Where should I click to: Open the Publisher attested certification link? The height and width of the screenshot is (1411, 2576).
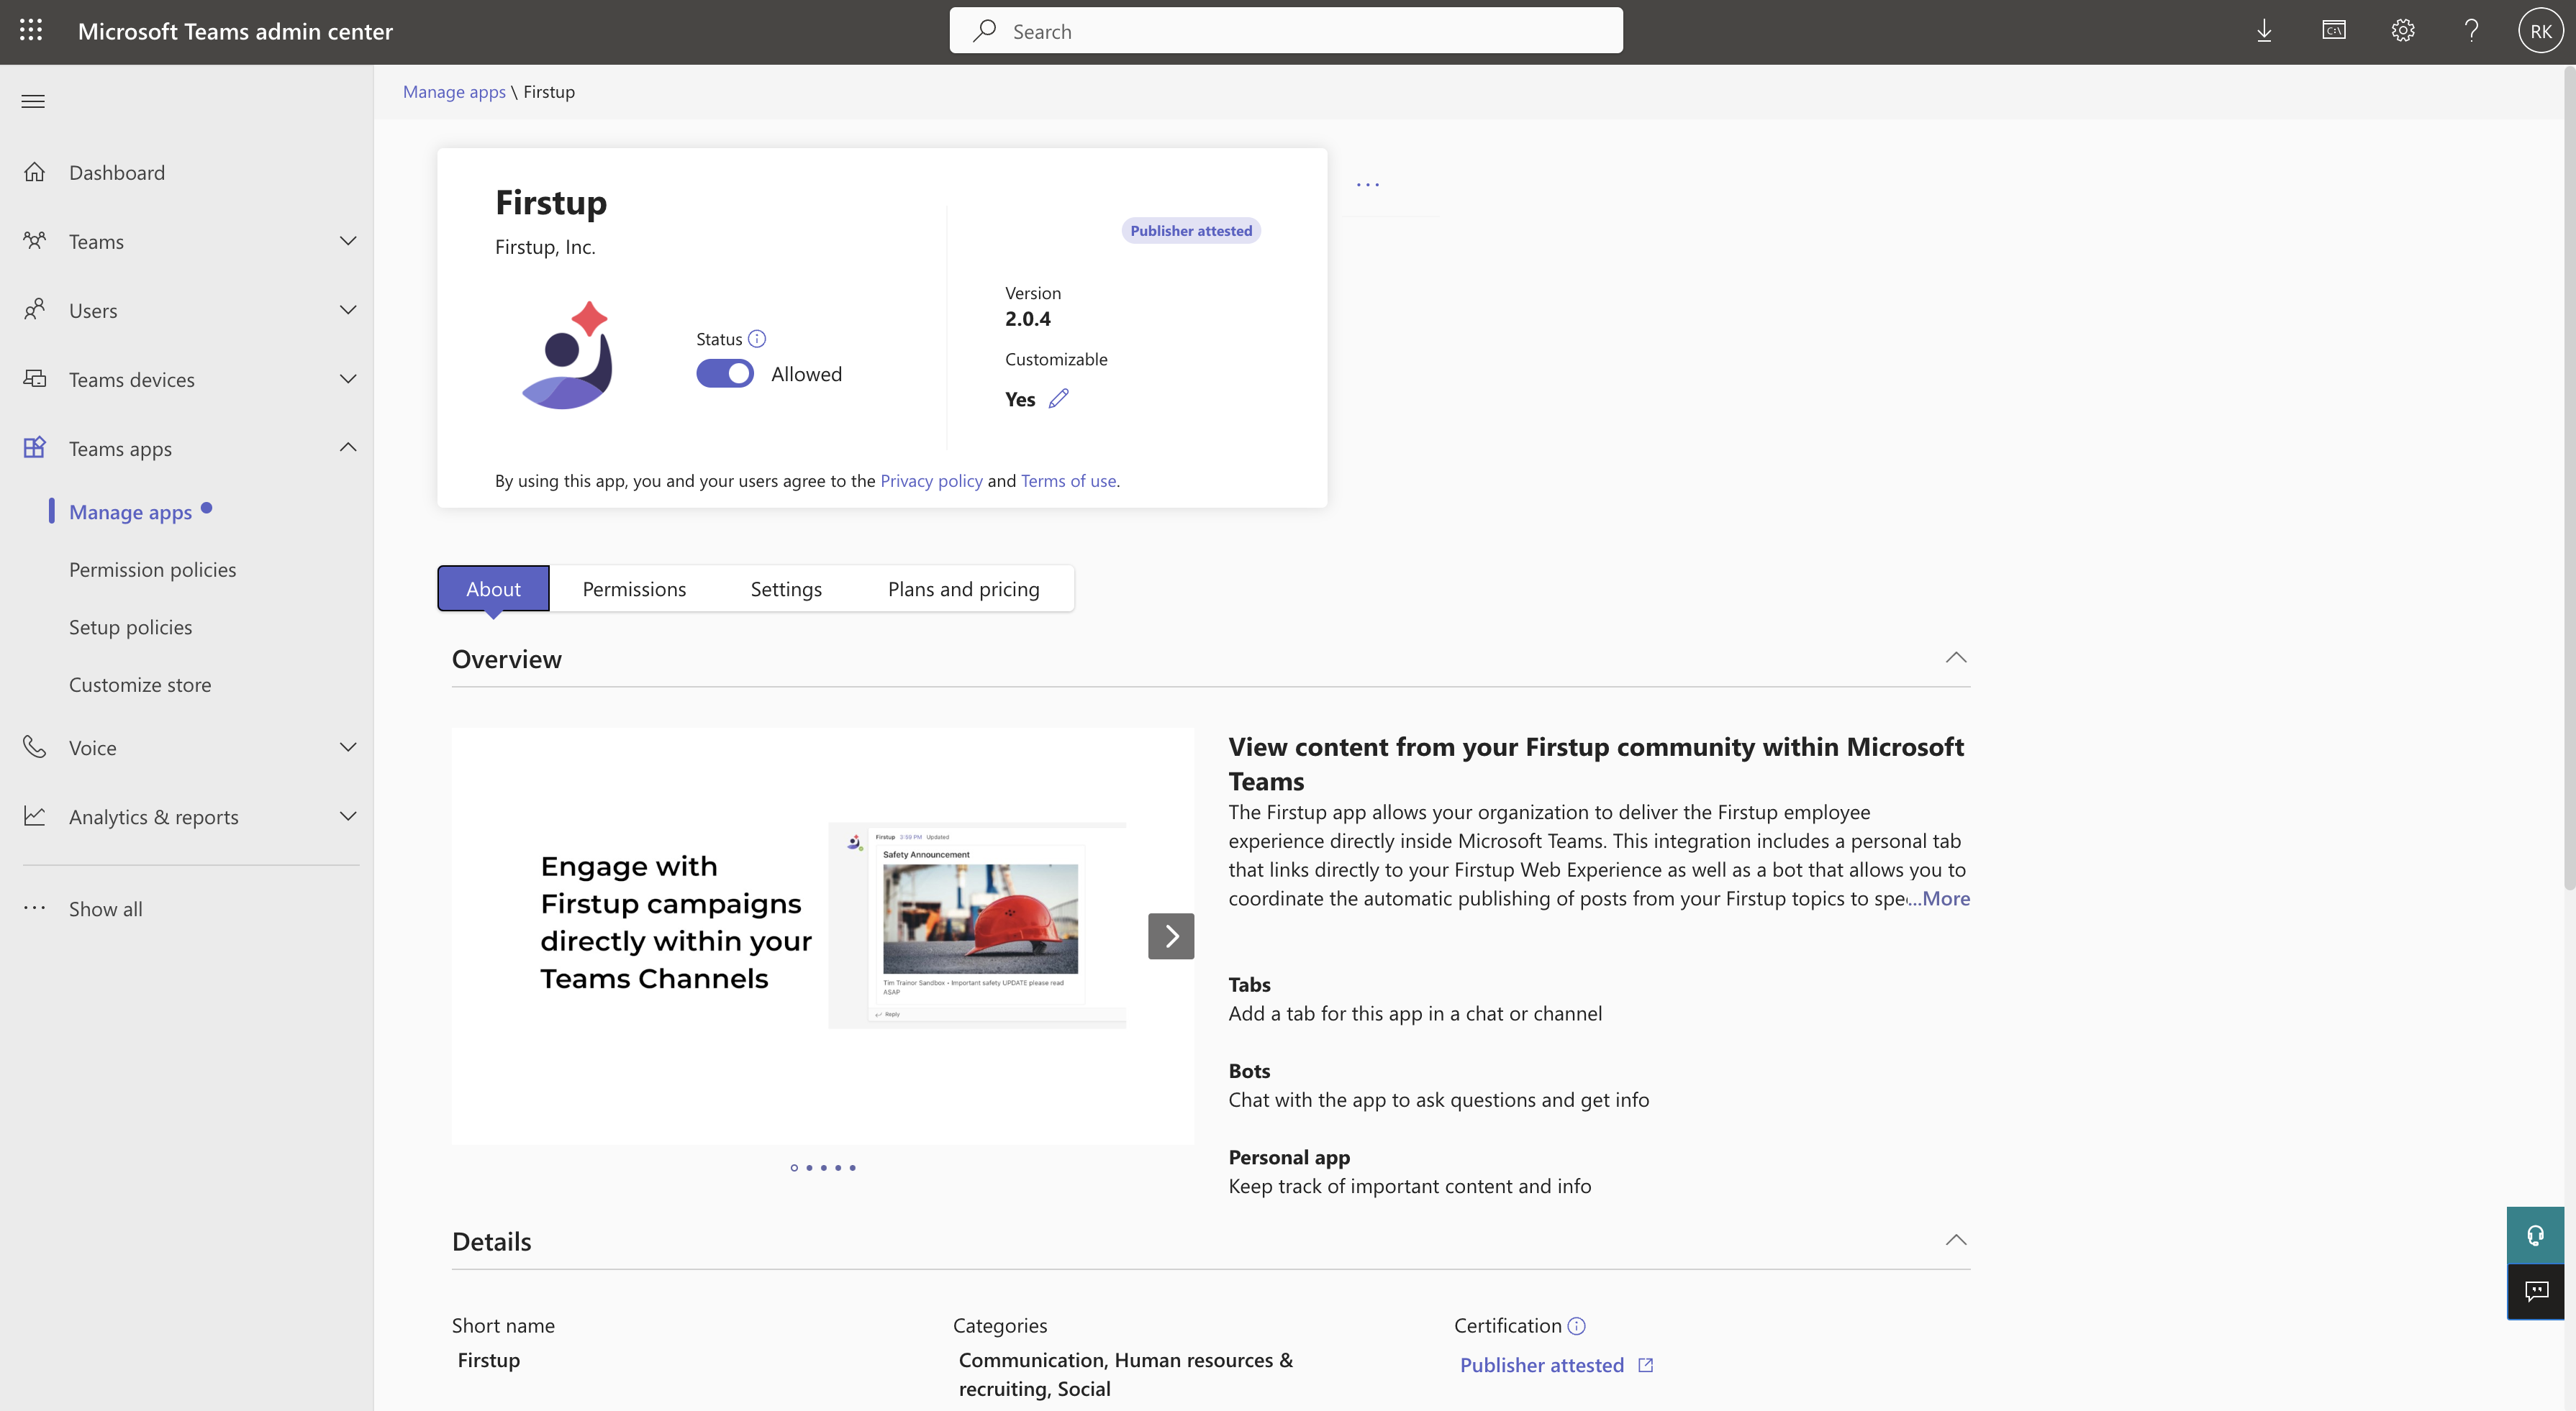[1542, 1365]
